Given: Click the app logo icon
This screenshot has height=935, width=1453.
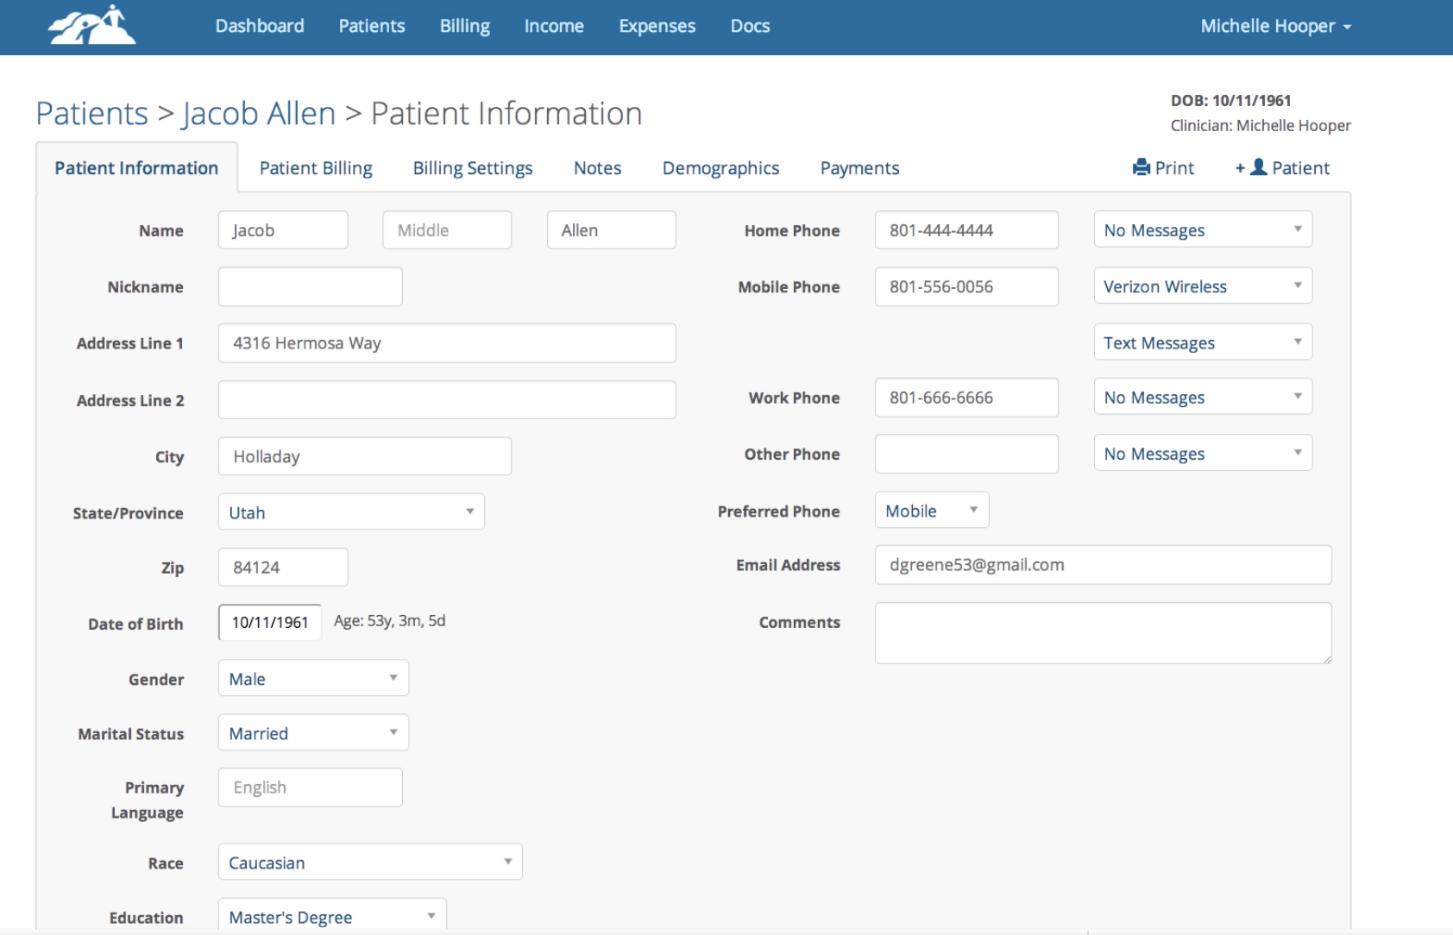Looking at the screenshot, I should 91,25.
